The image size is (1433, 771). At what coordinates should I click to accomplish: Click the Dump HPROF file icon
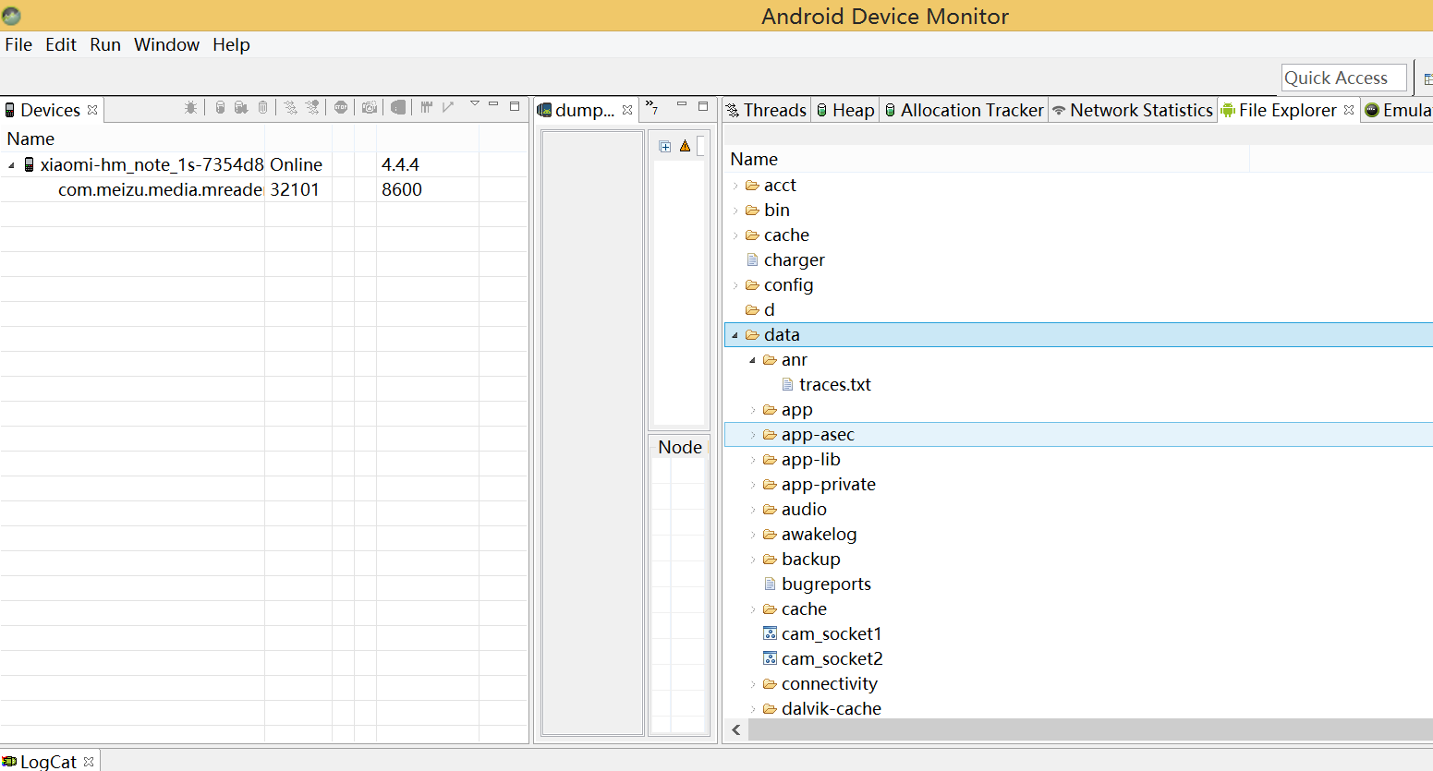click(241, 107)
